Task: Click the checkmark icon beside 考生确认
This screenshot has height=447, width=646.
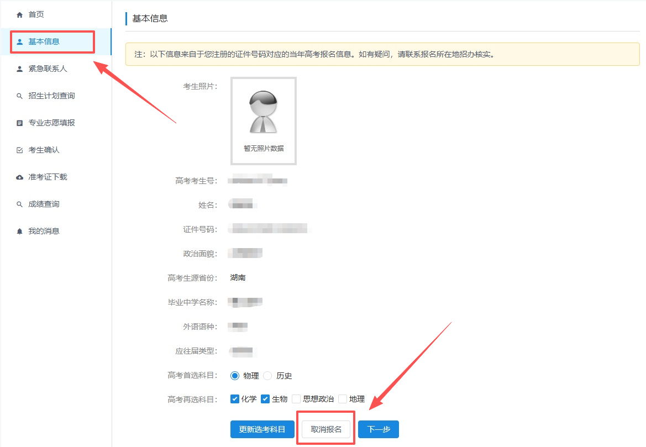Action: click(20, 150)
